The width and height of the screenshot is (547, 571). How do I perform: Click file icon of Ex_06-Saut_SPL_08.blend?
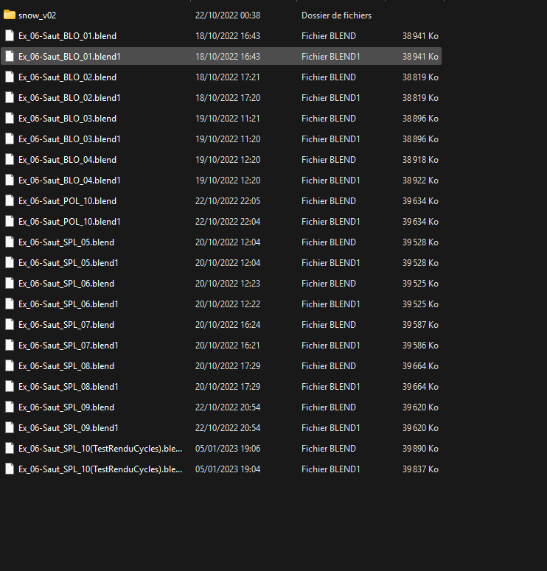[10, 366]
